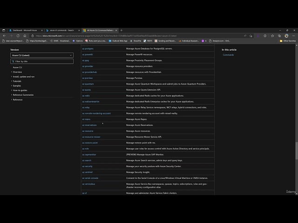Open the view-source bookmark
The height and width of the screenshot is (223, 298).
[x=13, y=41]
